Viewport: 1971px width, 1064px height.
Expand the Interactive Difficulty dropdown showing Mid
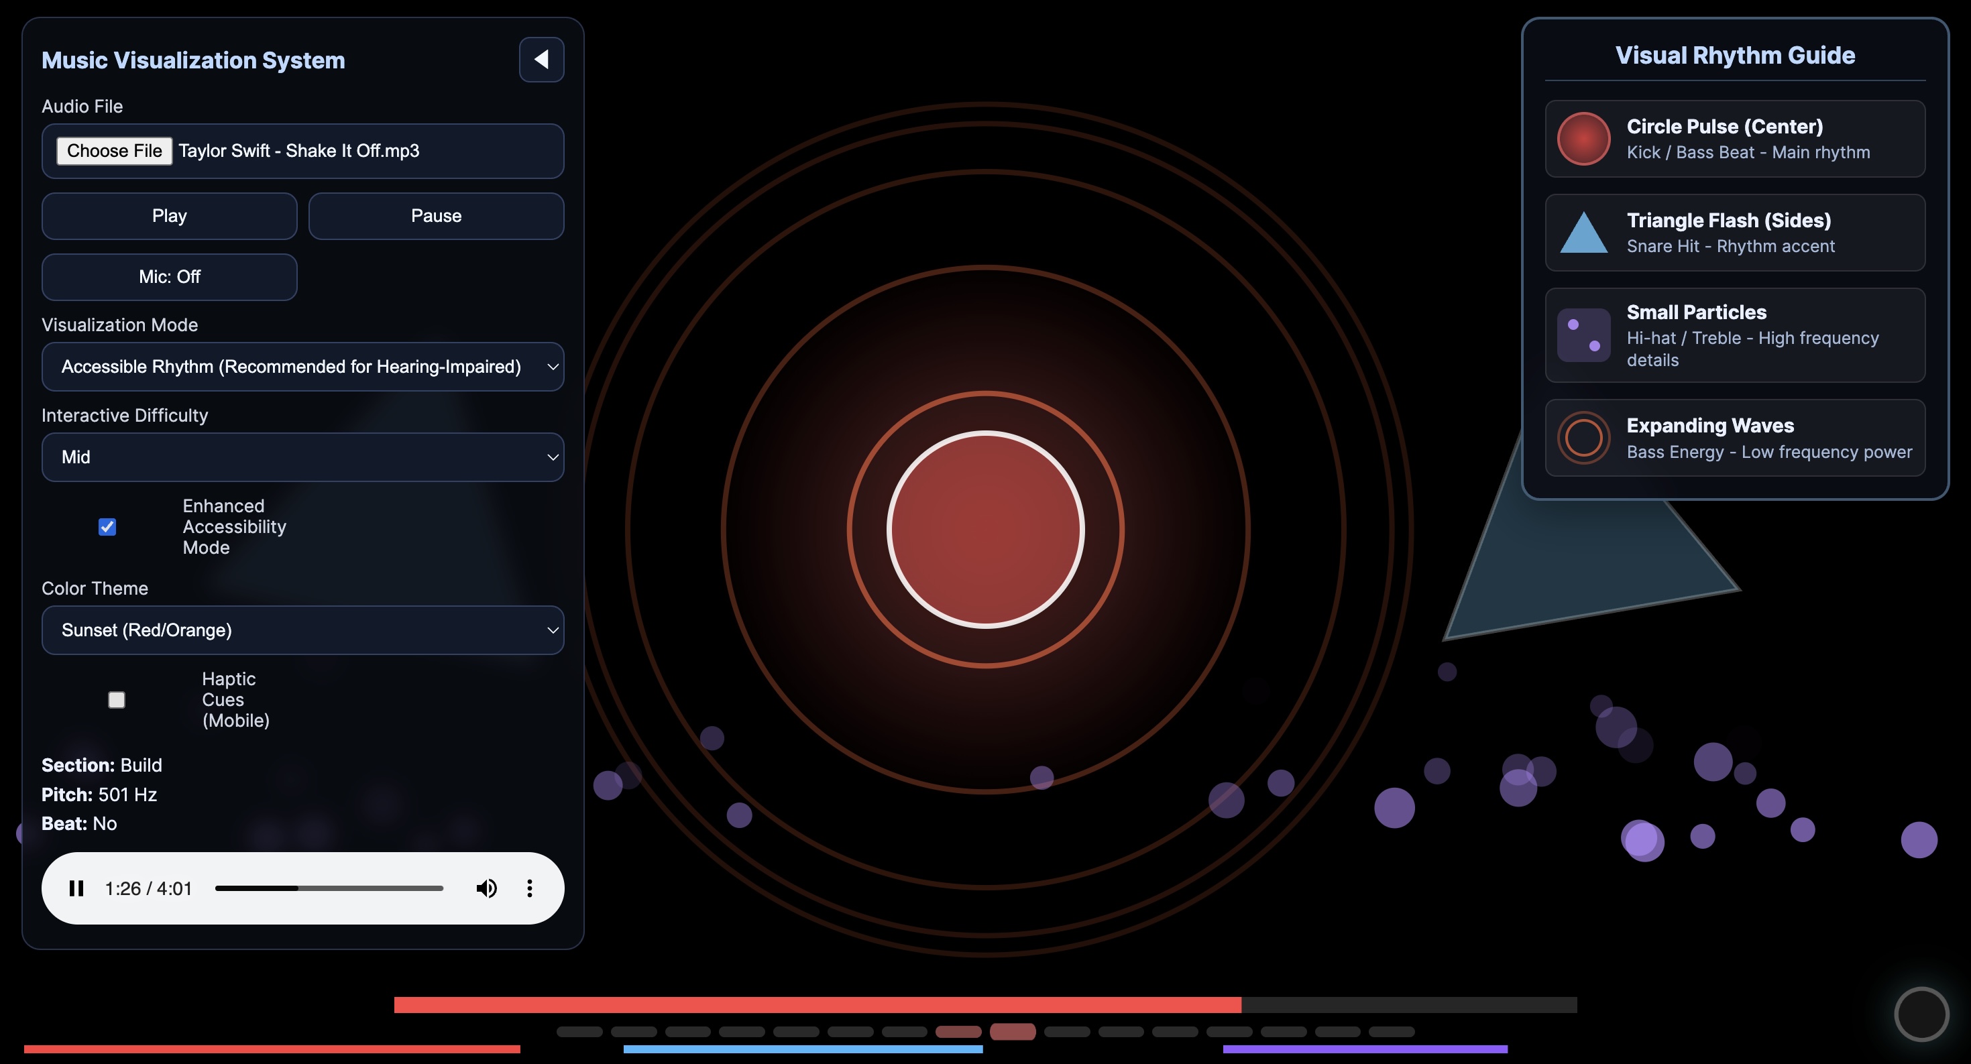(302, 457)
